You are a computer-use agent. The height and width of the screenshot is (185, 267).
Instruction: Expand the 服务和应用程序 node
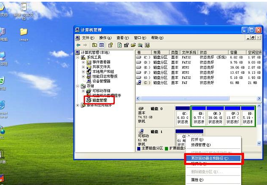click(x=78, y=105)
